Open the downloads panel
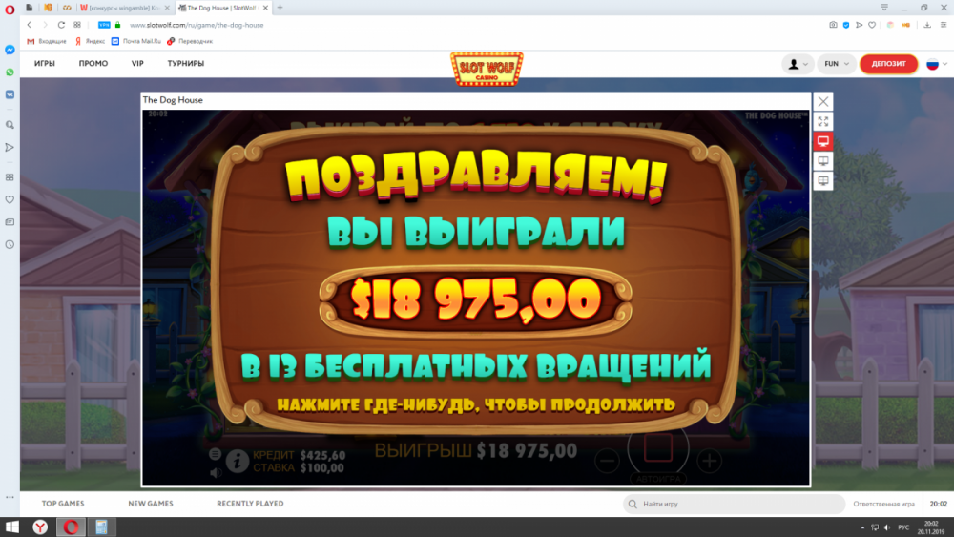Screen dimensions: 954x537 click(927, 25)
